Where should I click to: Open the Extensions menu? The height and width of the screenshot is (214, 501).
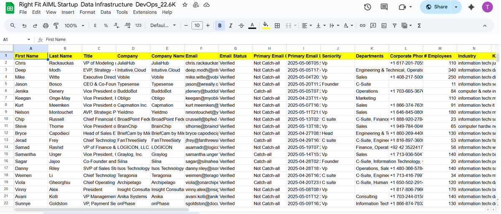tap(145, 12)
